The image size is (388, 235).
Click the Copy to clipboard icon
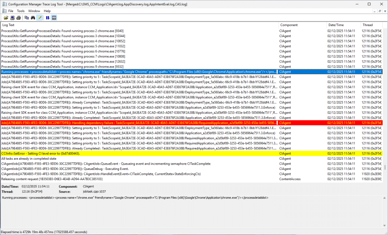coord(27,18)
